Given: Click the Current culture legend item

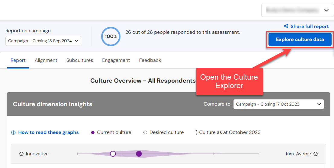Looking at the screenshot, I should pos(111,132).
